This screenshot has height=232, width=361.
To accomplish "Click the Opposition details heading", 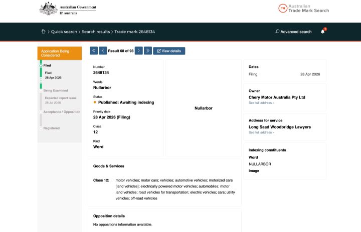I will (109, 216).
